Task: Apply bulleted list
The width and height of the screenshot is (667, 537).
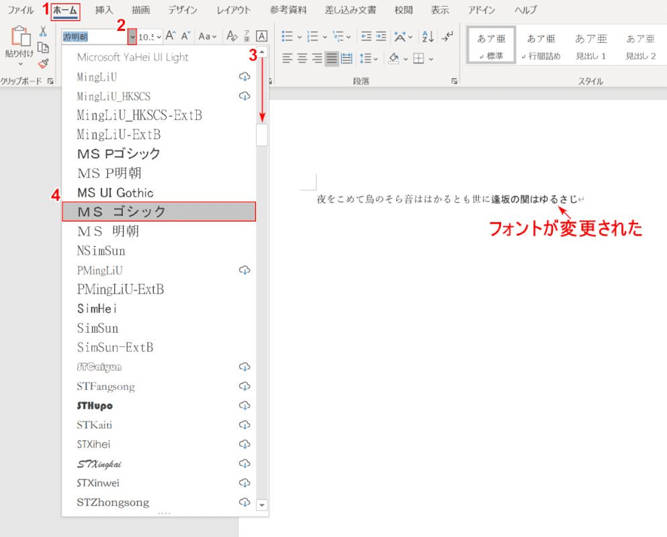Action: (x=287, y=36)
